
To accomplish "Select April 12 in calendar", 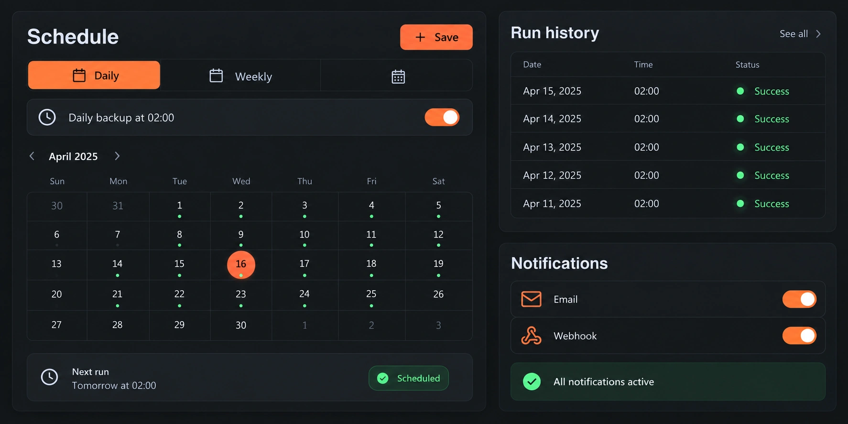I will tap(438, 236).
